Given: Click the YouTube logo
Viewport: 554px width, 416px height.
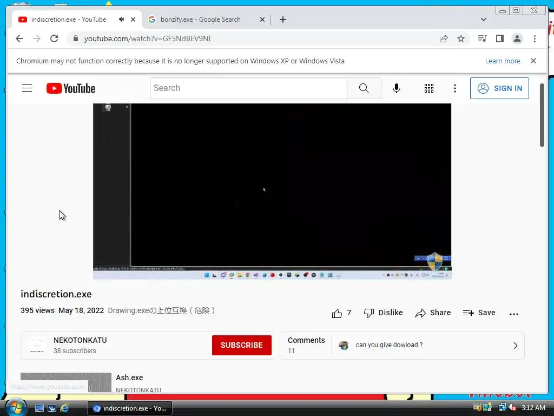Looking at the screenshot, I should (x=71, y=88).
